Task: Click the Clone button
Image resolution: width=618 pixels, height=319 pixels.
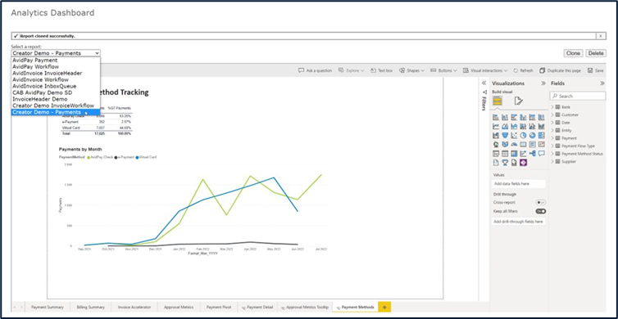Action: (573, 53)
